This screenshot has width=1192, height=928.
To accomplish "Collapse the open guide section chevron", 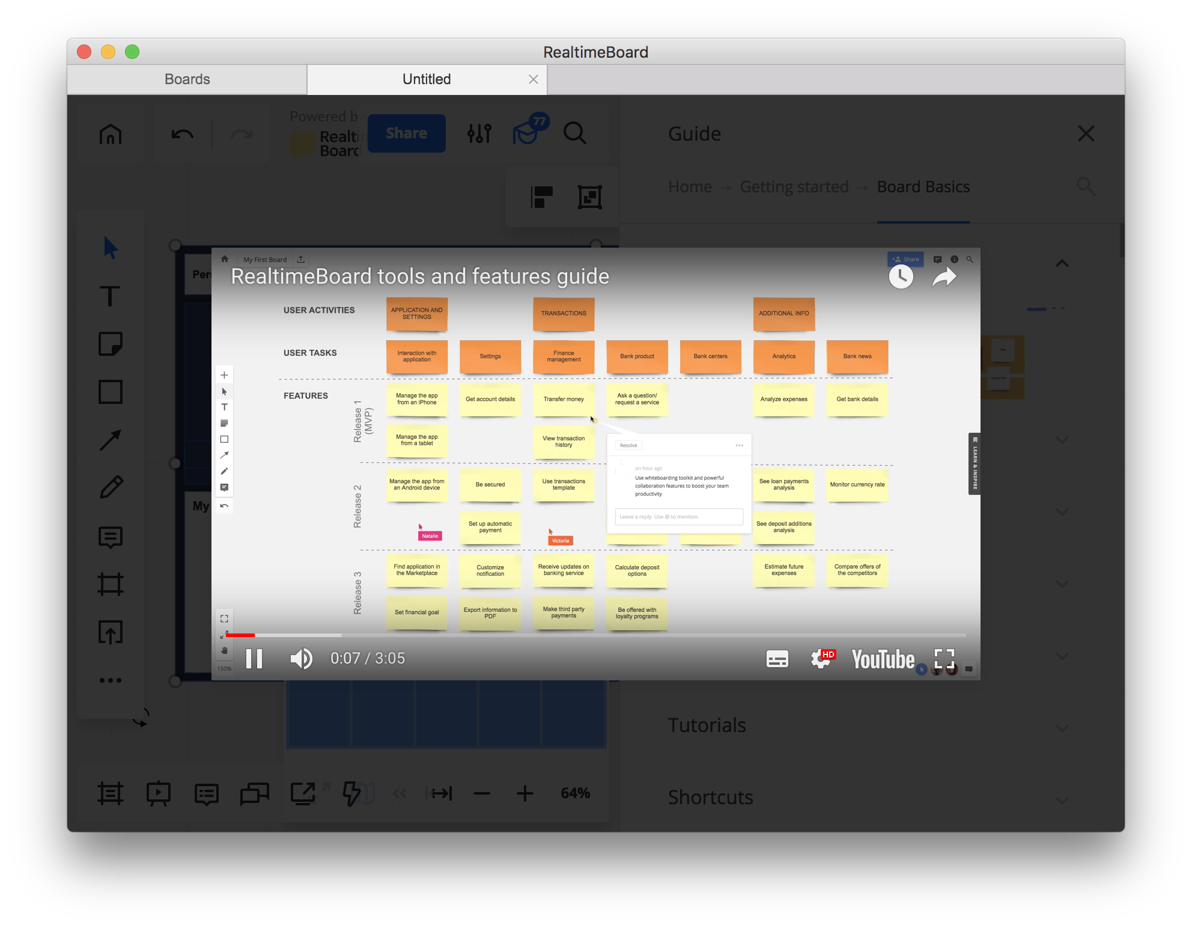I will (x=1062, y=263).
